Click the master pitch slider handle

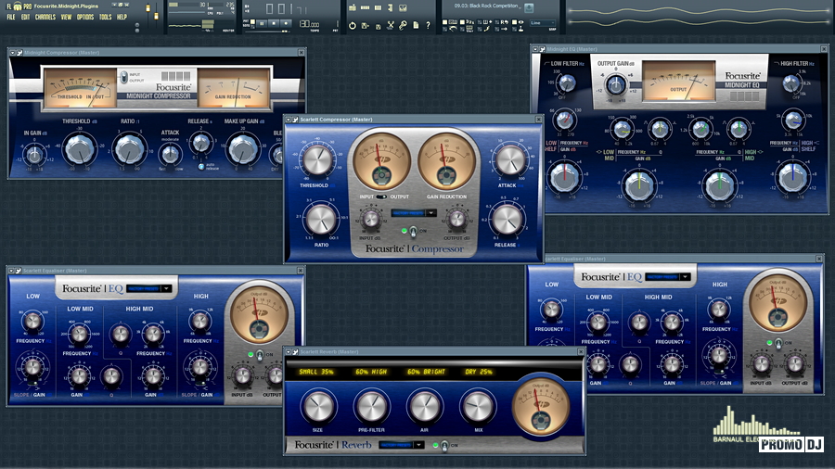[156, 16]
